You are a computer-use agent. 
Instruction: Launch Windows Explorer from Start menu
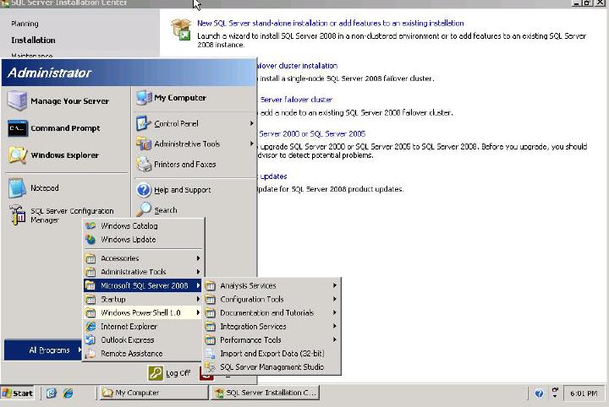pyautogui.click(x=65, y=155)
